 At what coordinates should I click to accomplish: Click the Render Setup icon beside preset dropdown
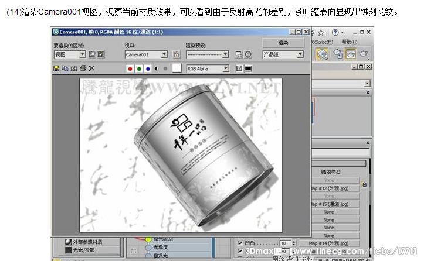(239, 54)
